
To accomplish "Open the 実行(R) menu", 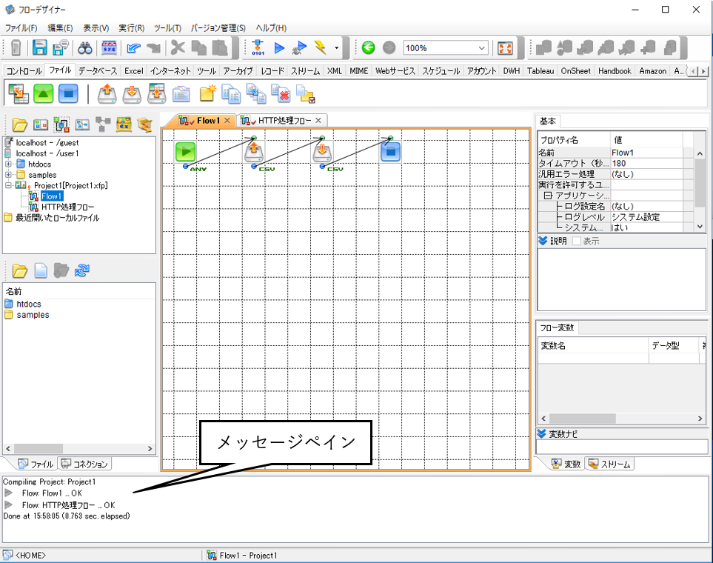I will point(131,27).
